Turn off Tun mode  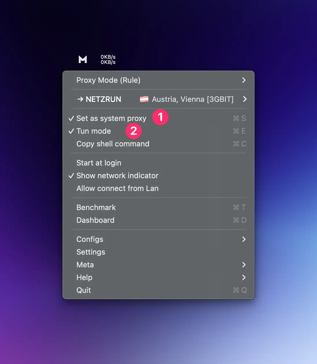93,131
